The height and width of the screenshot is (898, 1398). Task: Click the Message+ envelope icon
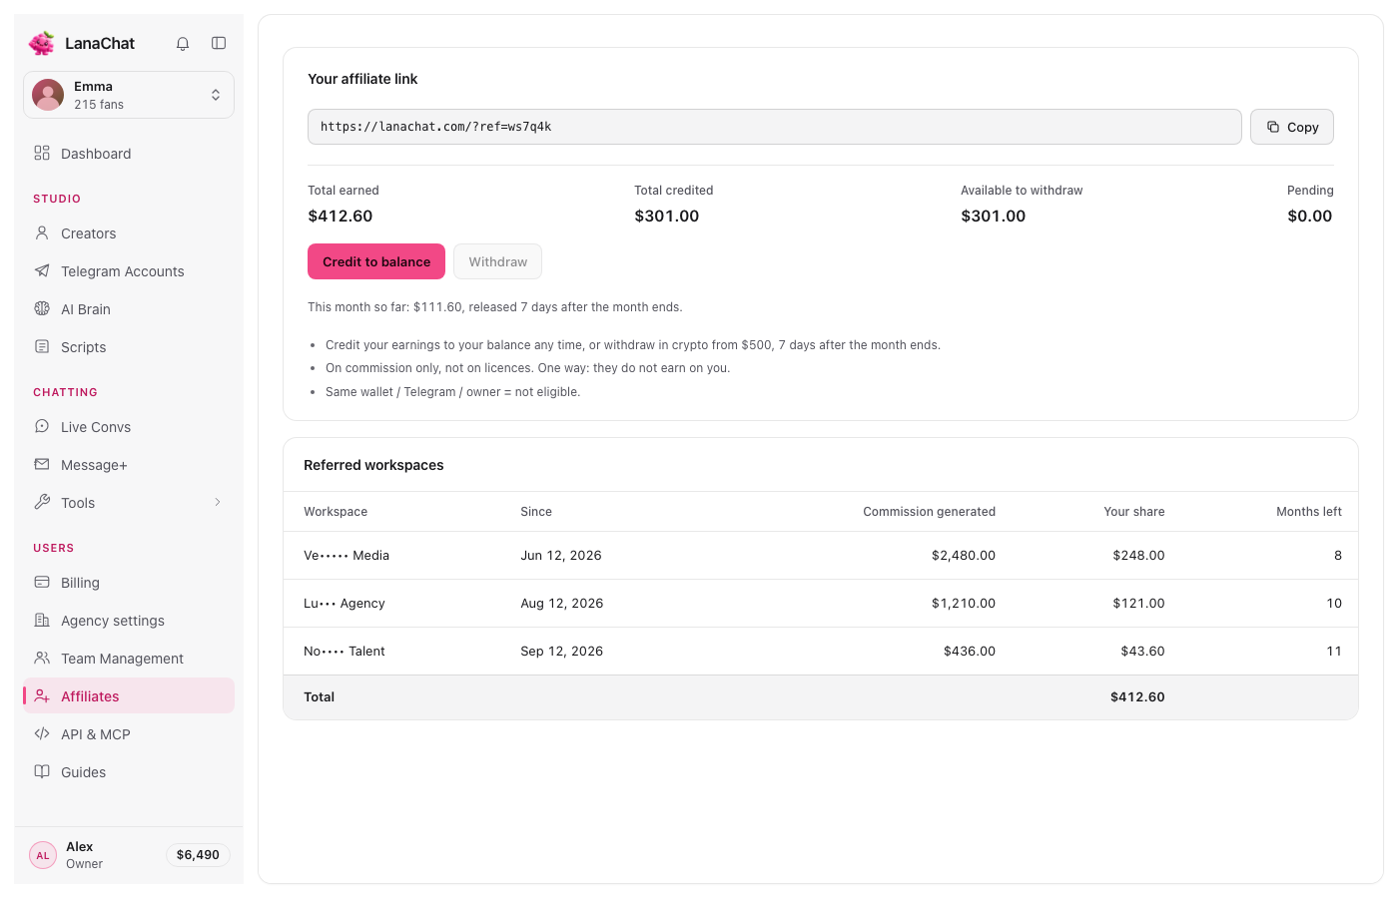(42, 464)
